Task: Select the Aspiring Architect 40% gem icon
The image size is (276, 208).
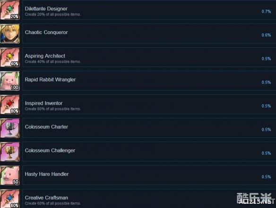Action: [x=10, y=57]
